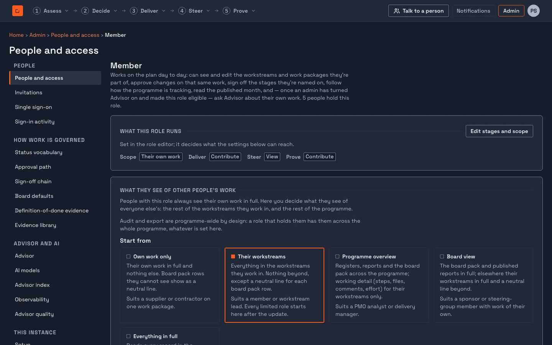This screenshot has height=345, width=552.
Task: Click the person icon in Talk to a person
Action: tap(397, 11)
